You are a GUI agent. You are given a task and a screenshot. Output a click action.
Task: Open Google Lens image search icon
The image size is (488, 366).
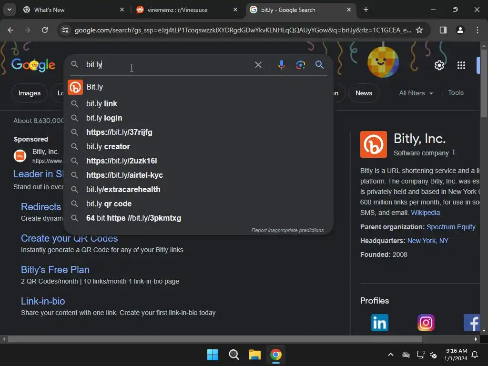pyautogui.click(x=300, y=65)
